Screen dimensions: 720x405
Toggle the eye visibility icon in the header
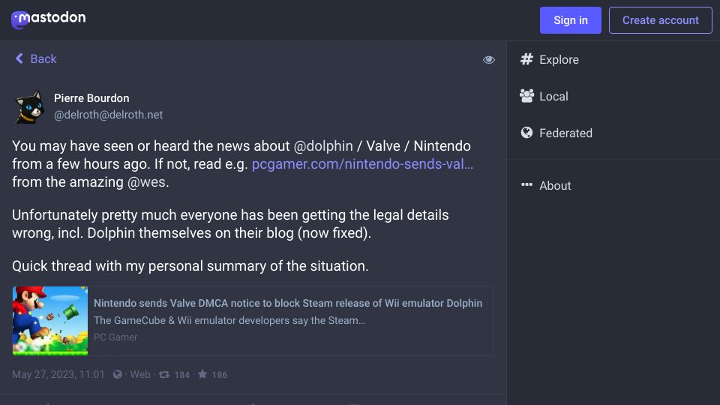click(x=488, y=60)
